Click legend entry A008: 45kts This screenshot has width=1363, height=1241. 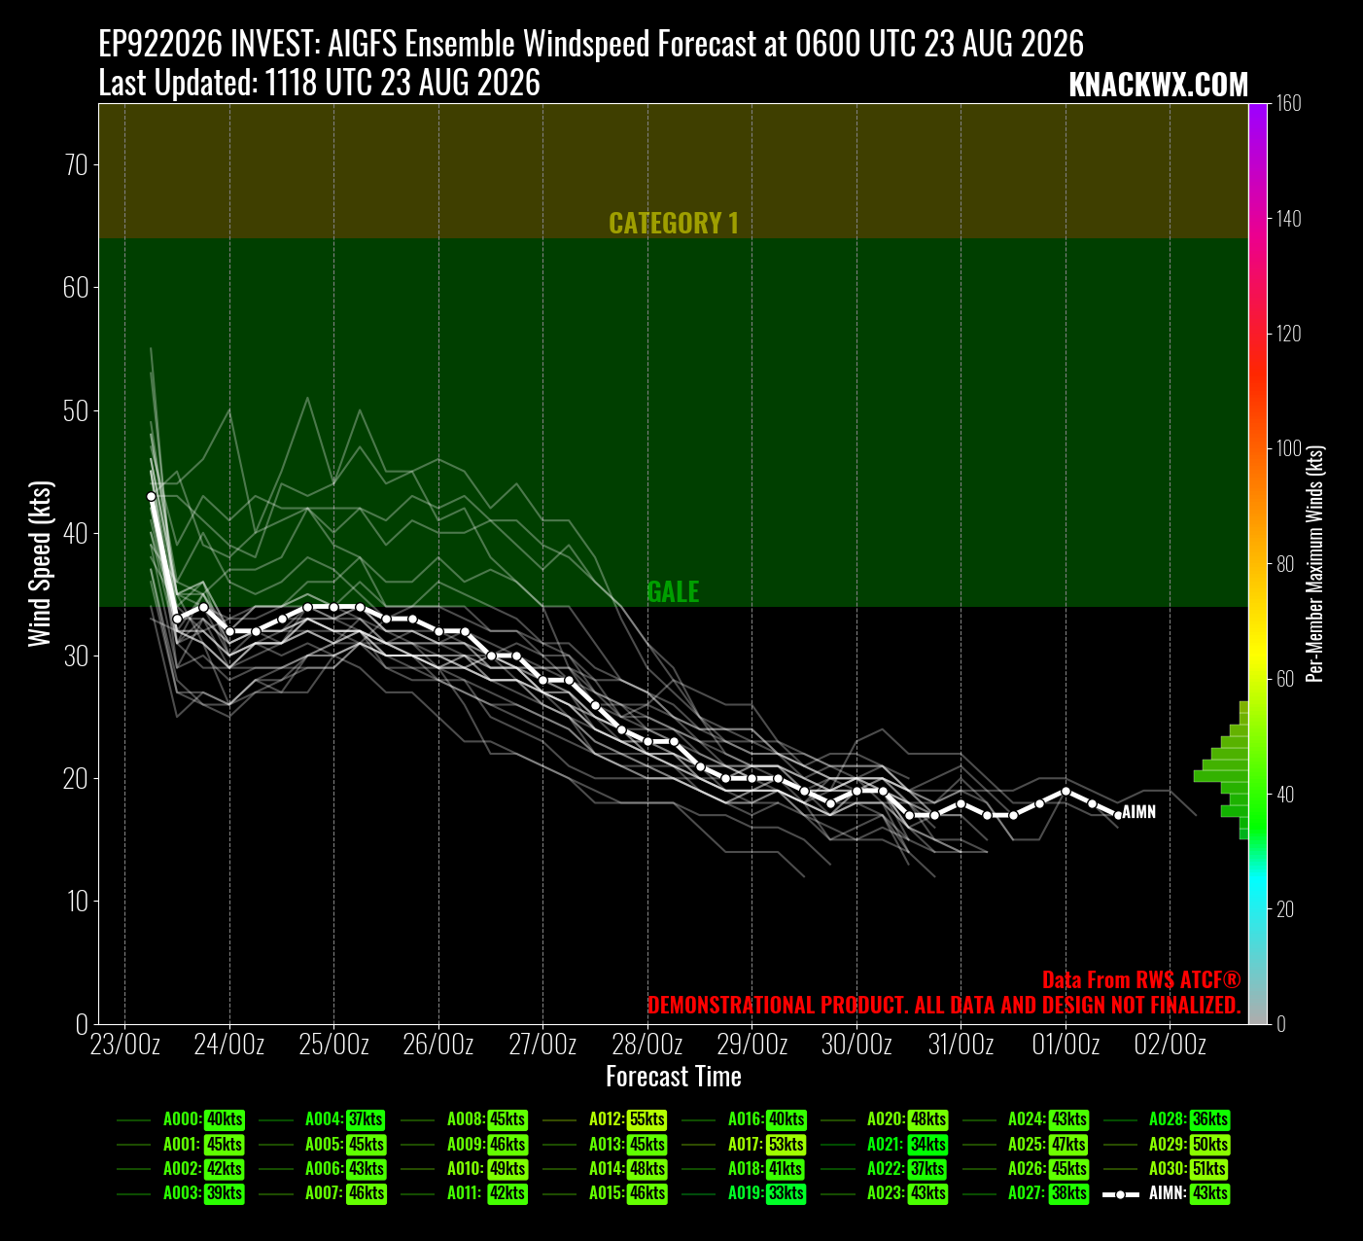point(465,1120)
